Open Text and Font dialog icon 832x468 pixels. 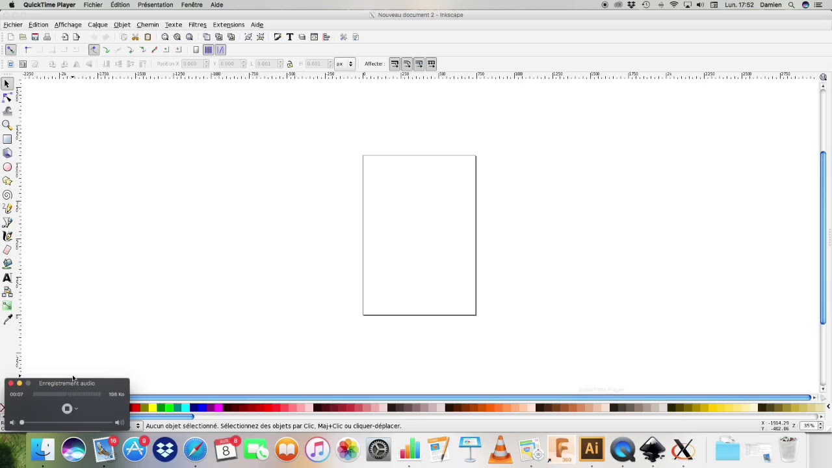tap(289, 37)
